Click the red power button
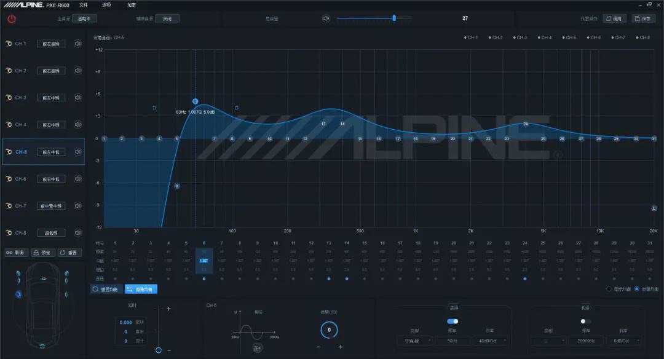 tap(12, 19)
